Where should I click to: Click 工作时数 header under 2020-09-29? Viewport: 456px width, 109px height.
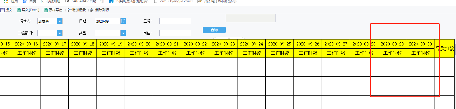(x=392, y=53)
